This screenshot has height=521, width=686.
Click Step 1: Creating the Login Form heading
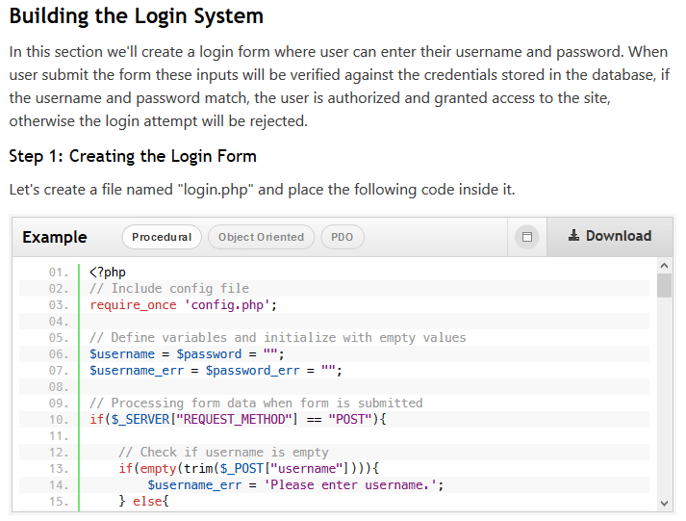[x=133, y=156]
